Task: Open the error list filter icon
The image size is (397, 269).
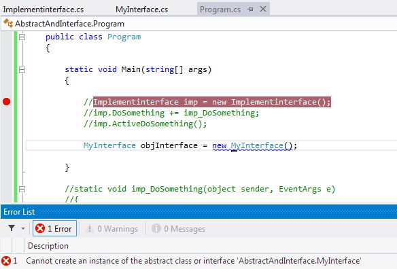Action: [12, 228]
